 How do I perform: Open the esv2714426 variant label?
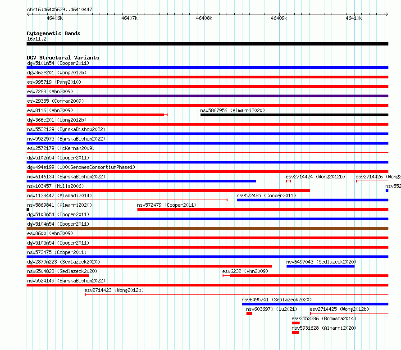pos(378,177)
